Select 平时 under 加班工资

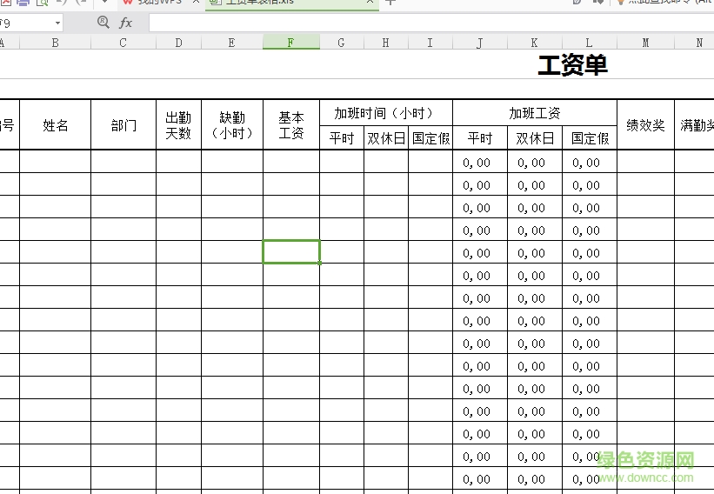click(480, 138)
